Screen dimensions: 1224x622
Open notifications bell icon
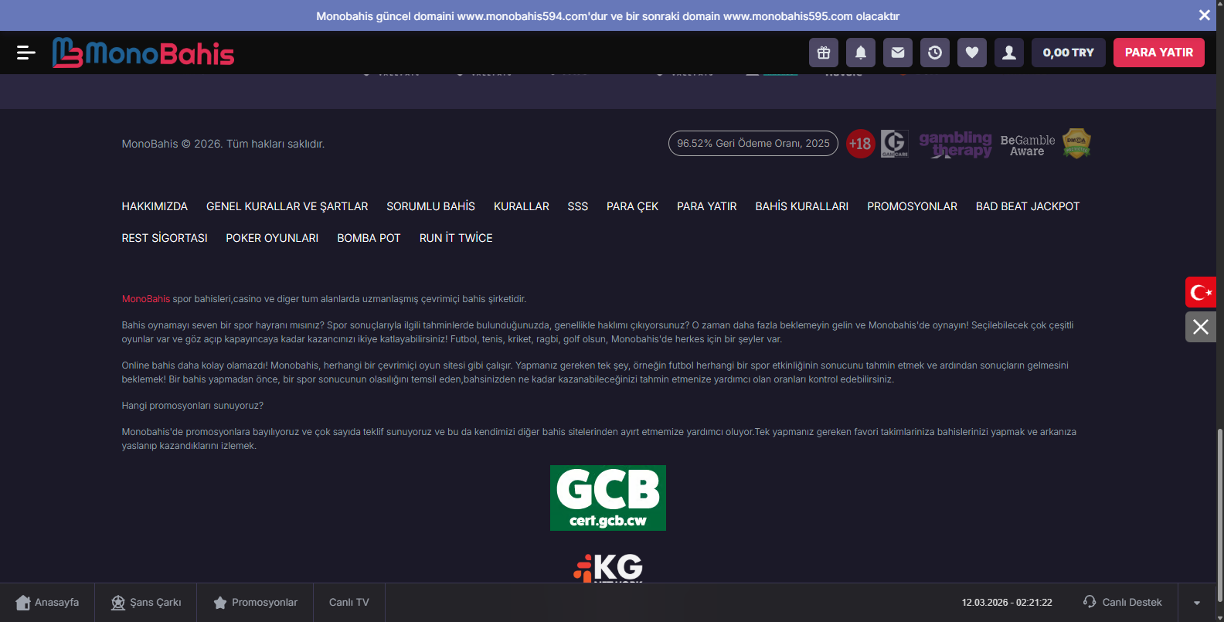point(861,53)
